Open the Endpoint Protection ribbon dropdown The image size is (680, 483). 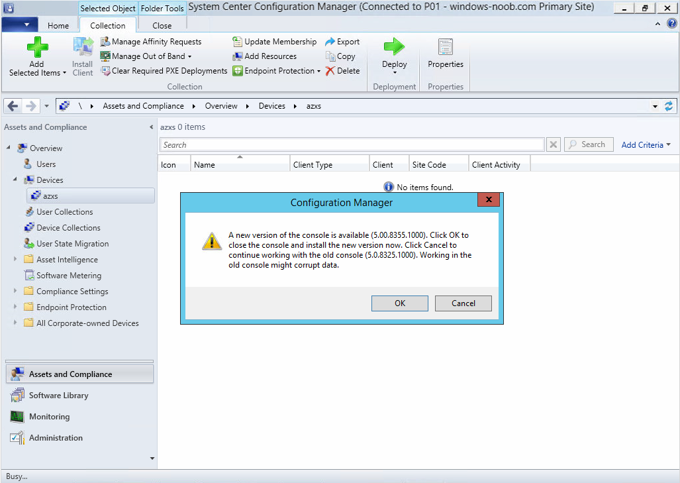(318, 71)
